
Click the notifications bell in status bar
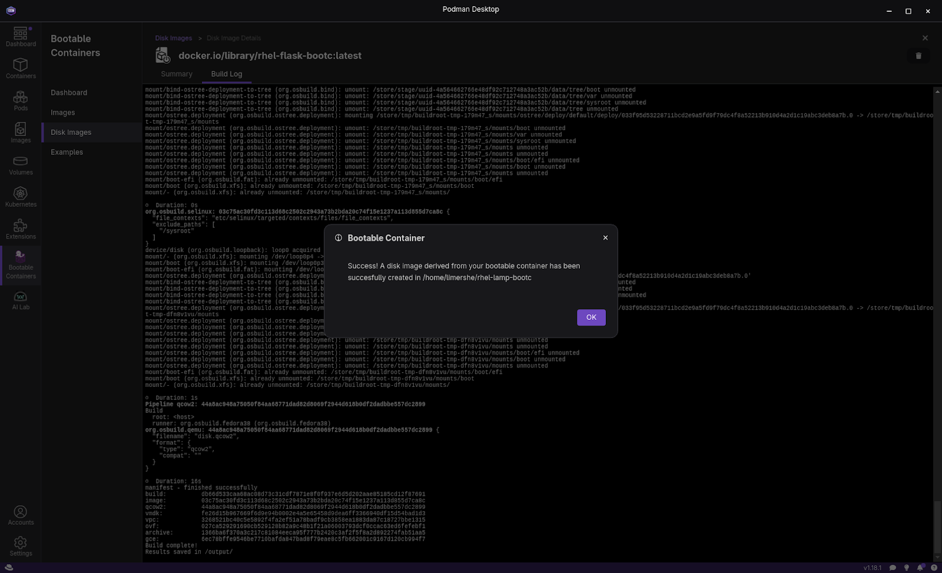(920, 568)
